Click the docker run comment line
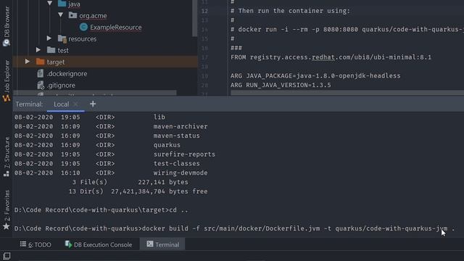Screen dimensions: 464x261 click(x=347, y=29)
